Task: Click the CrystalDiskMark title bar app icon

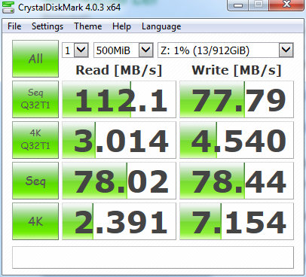Action: 8,7
